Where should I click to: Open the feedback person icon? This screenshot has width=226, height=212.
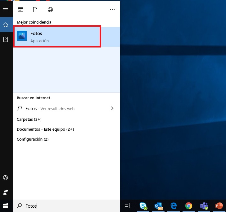click(x=6, y=192)
